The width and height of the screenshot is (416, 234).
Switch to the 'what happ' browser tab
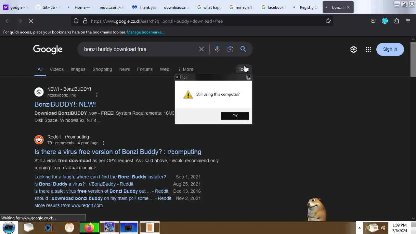(x=209, y=7)
